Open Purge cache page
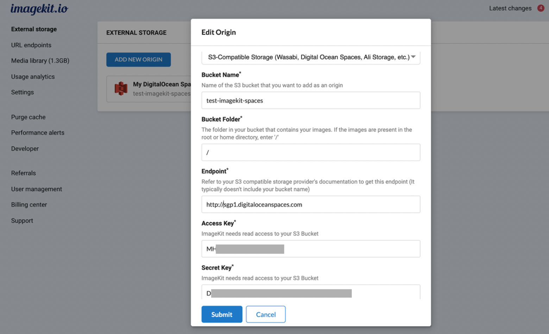549x334 pixels. point(28,117)
